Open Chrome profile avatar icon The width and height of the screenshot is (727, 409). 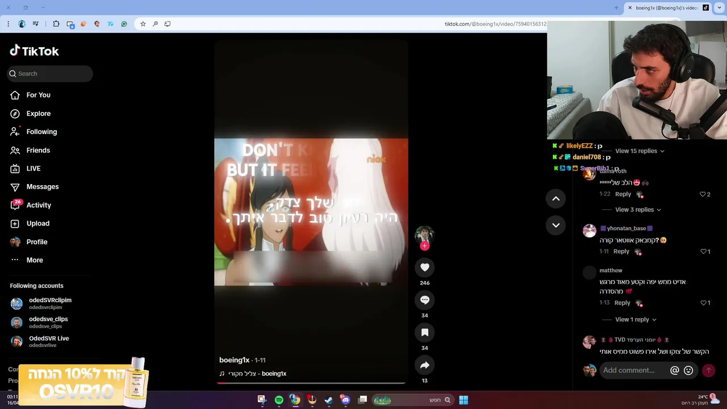pyautogui.click(x=22, y=24)
